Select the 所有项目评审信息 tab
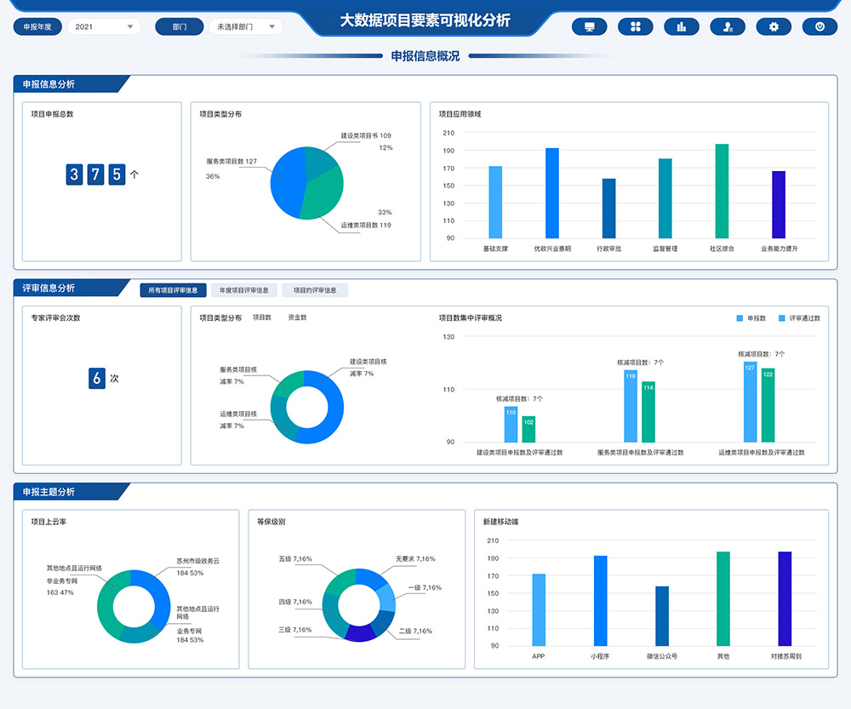Image resolution: width=851 pixels, height=709 pixels. (173, 290)
